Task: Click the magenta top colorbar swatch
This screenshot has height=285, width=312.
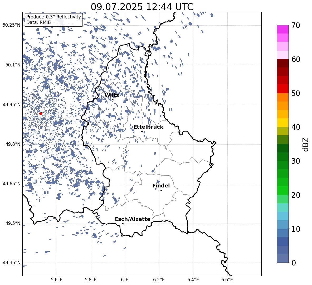Action: point(282,30)
